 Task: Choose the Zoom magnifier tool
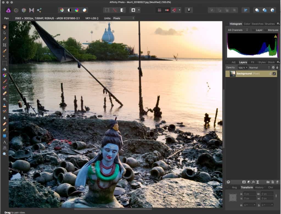pyautogui.click(x=4, y=154)
